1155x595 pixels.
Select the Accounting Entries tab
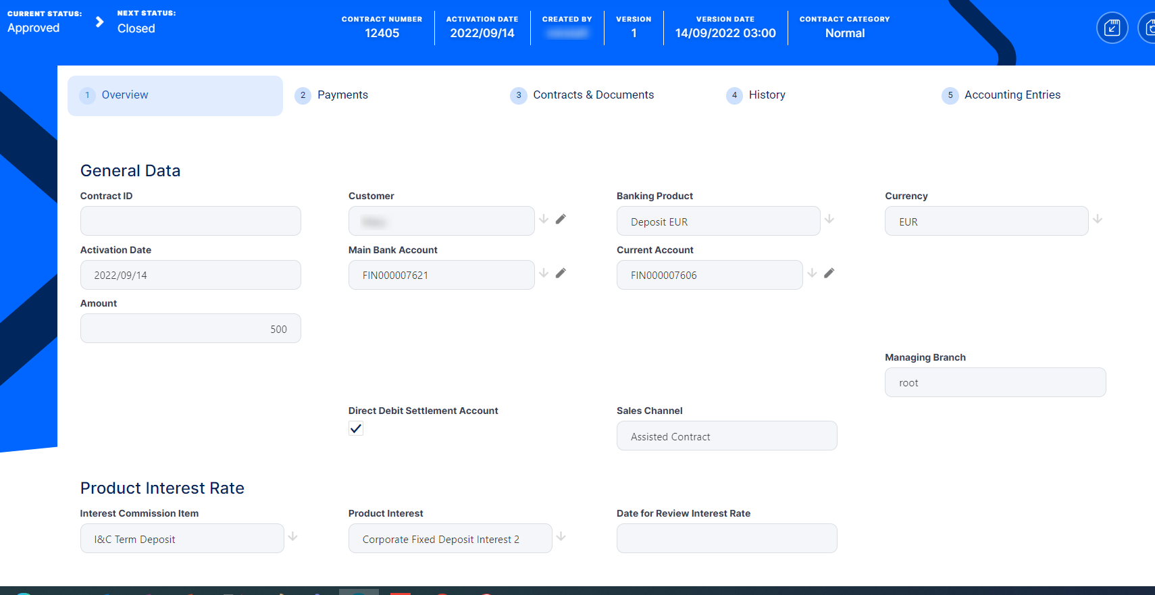point(1012,95)
